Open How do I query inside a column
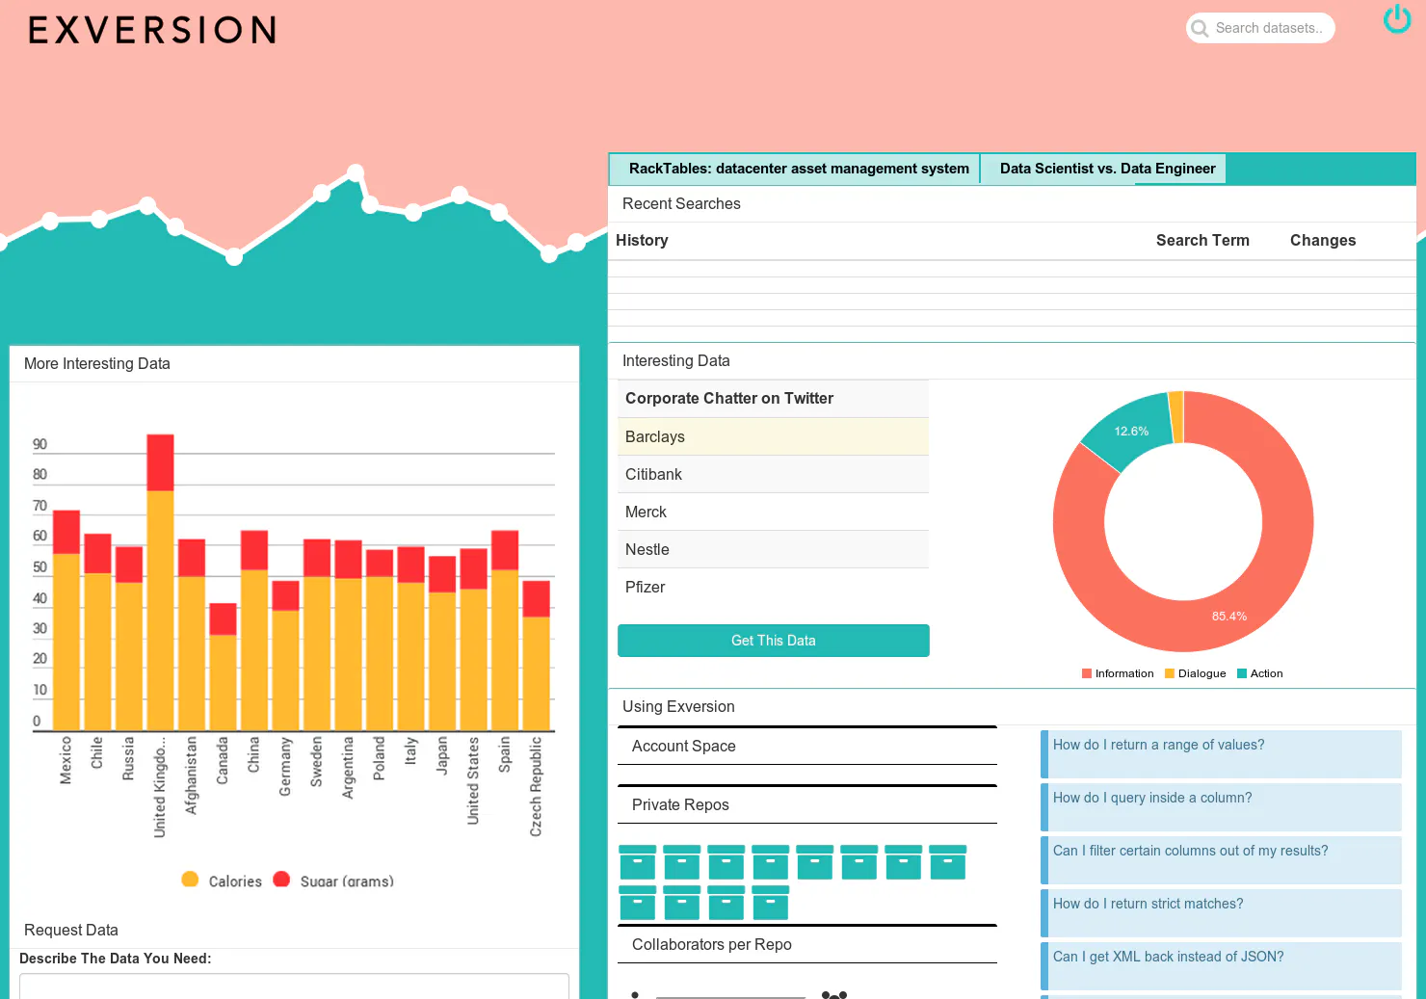 coord(1221,807)
